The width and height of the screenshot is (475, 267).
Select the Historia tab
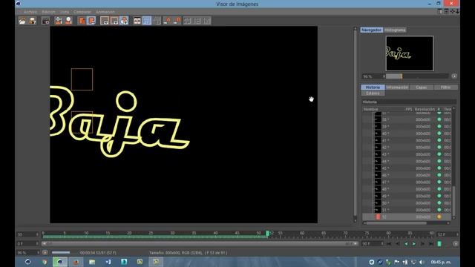tap(373, 88)
